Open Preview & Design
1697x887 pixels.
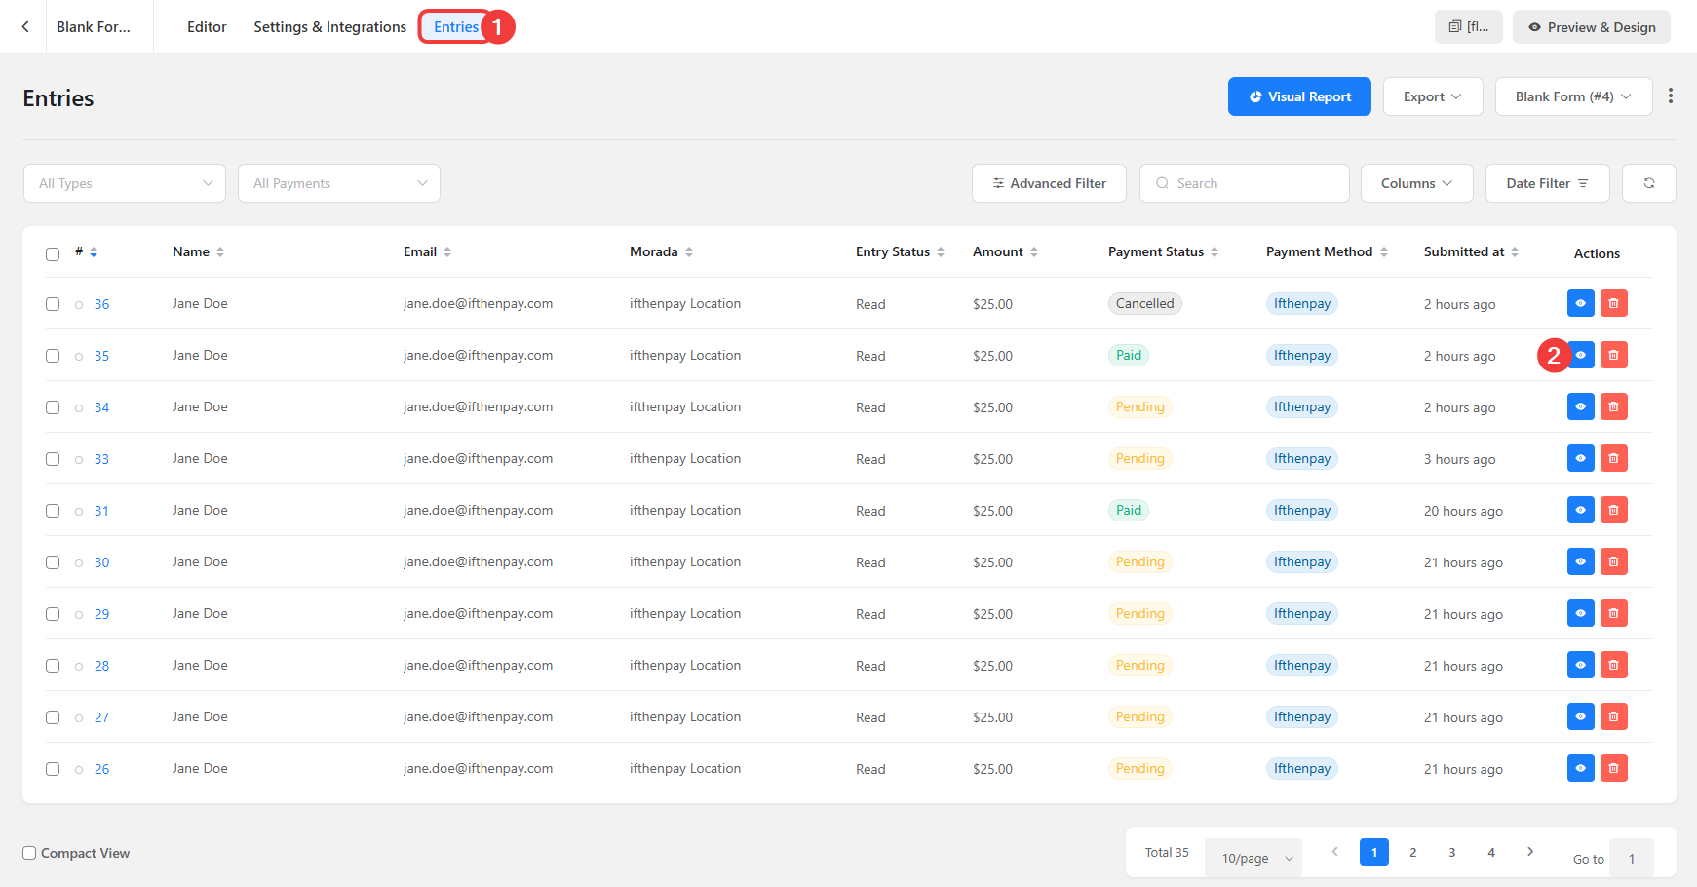coord(1591,27)
